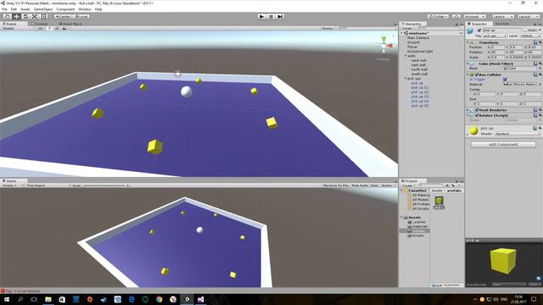Open Windows Start menu
Image resolution: width=543 pixels, height=305 pixels.
pos(7,299)
